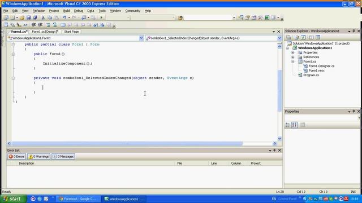
Task: Collapse the Form1 class code region
Action: [13, 45]
